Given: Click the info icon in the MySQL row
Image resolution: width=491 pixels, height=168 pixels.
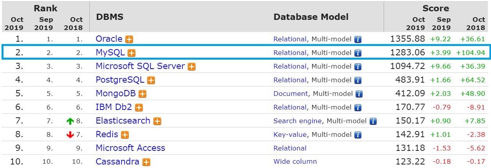Looking at the screenshot, I should click(x=358, y=53).
